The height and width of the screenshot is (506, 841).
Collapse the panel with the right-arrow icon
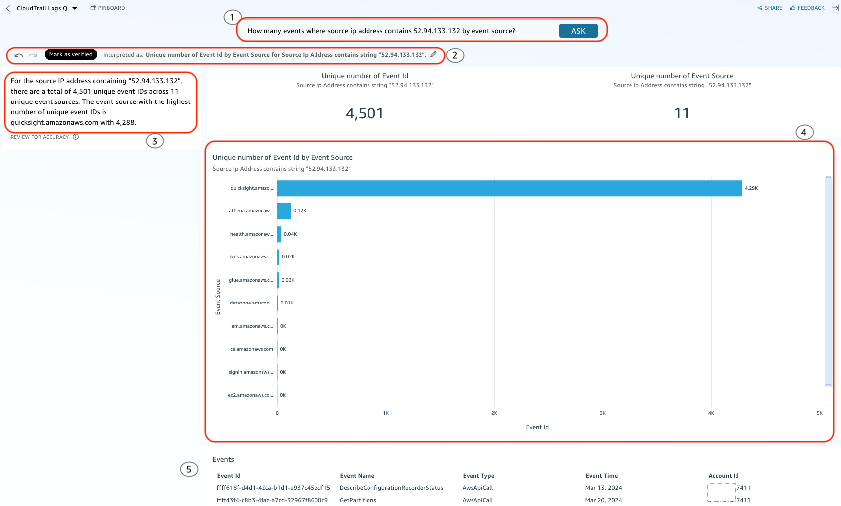835,8
